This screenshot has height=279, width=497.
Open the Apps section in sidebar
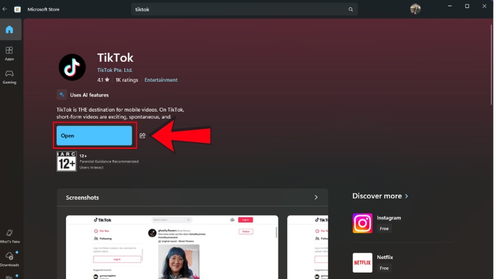(9, 53)
